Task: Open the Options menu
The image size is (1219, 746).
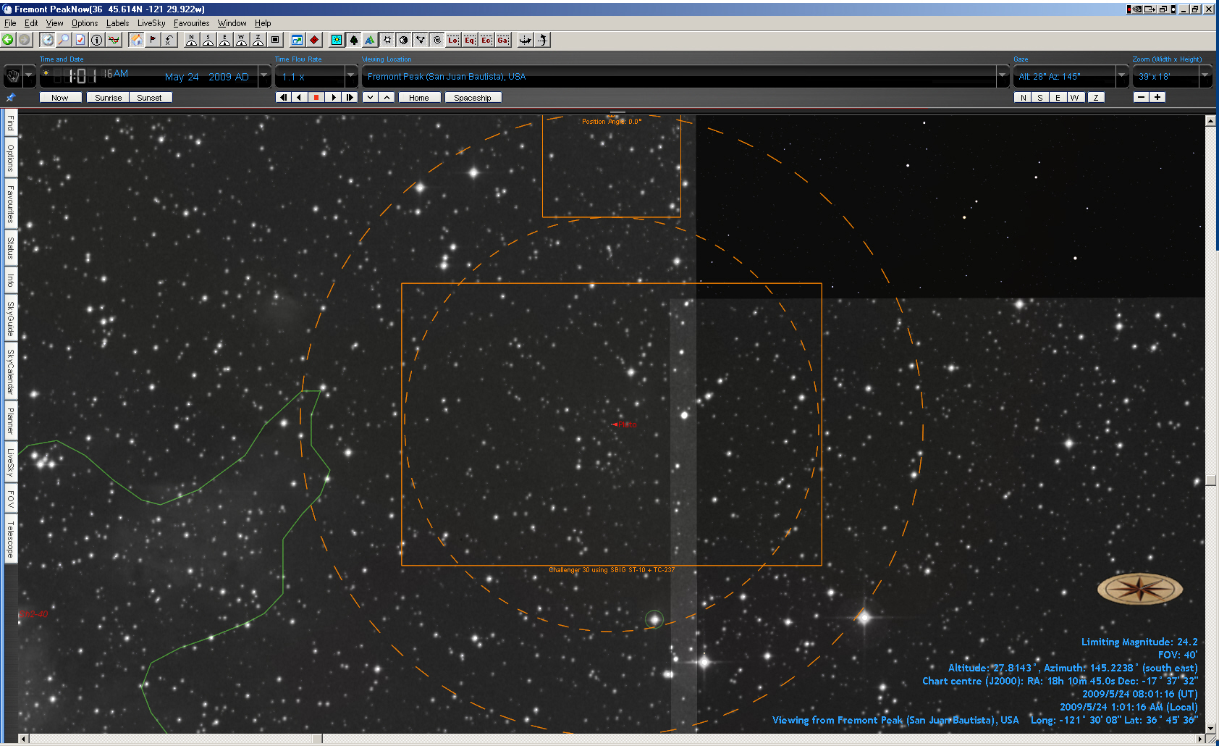Action: [85, 23]
